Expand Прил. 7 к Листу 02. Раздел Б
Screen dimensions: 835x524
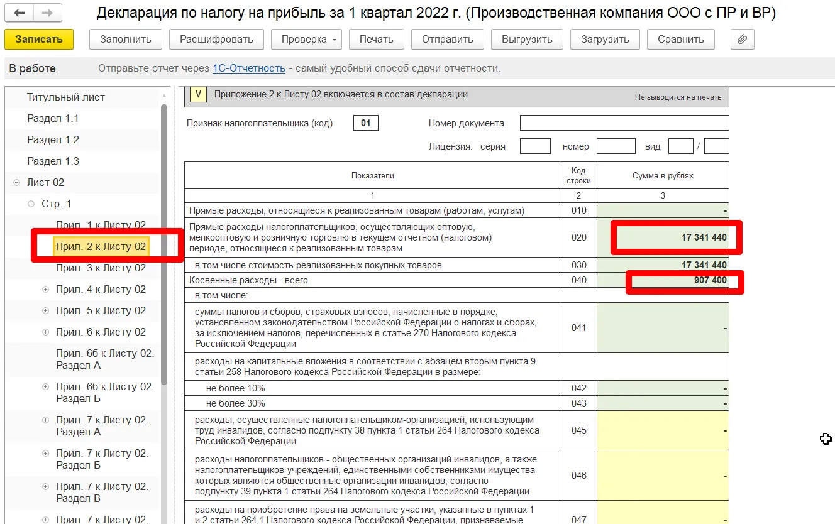(45, 453)
